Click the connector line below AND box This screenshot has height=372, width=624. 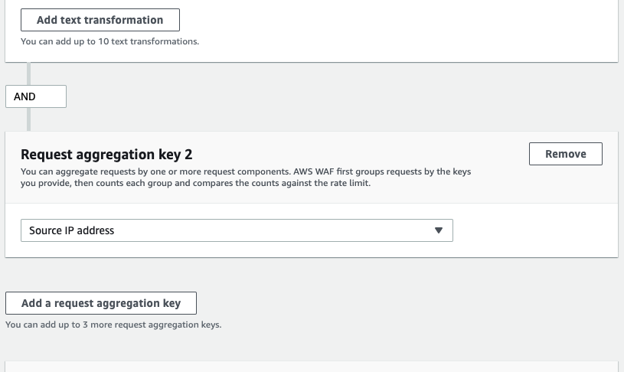point(28,119)
